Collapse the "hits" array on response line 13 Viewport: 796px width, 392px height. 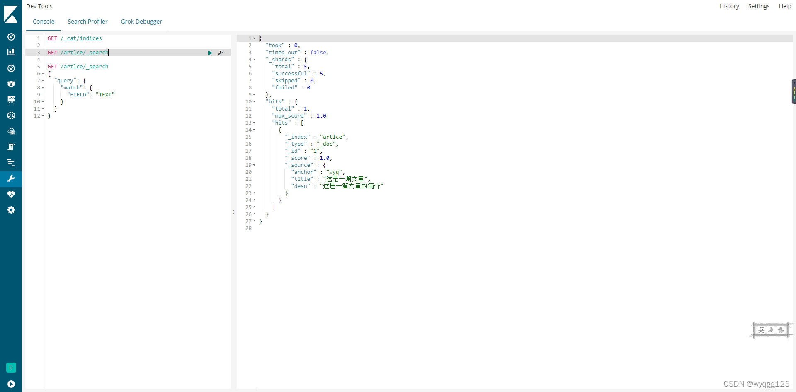pyautogui.click(x=254, y=123)
